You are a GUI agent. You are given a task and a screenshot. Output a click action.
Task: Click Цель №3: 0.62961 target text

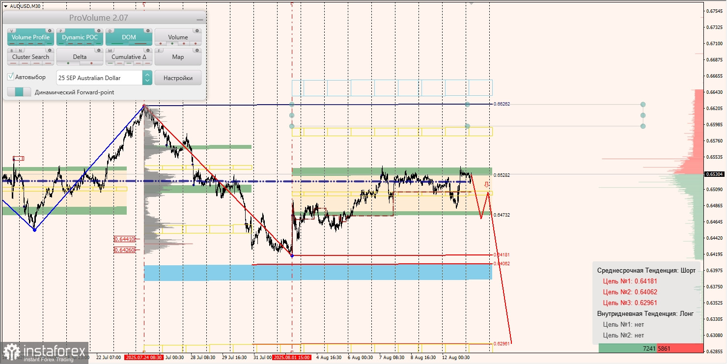[630, 303]
